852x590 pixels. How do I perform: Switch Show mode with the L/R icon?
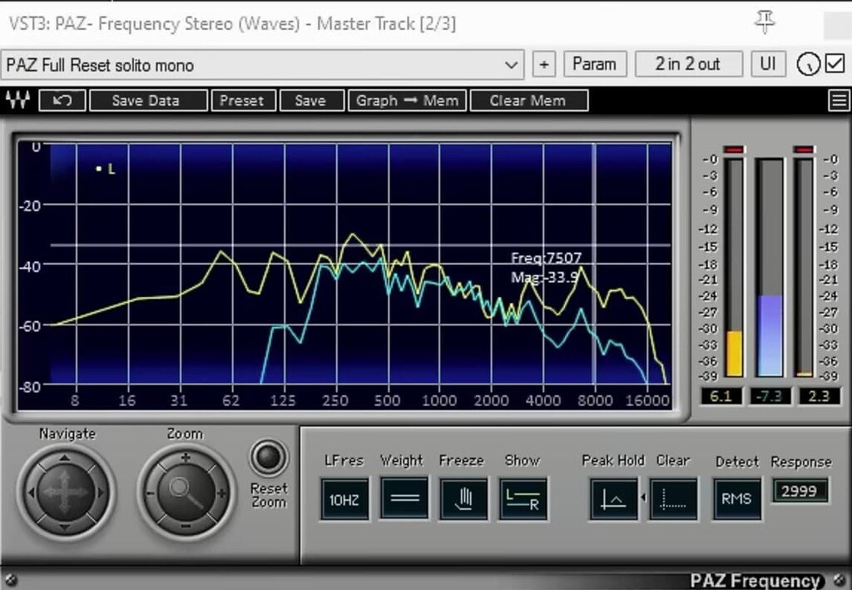[x=523, y=497]
